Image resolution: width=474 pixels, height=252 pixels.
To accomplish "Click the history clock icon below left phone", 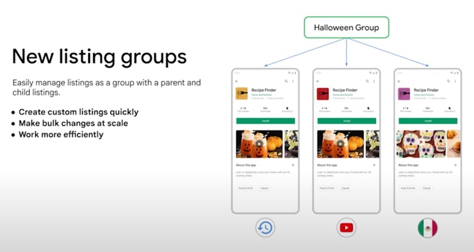I will [264, 228].
